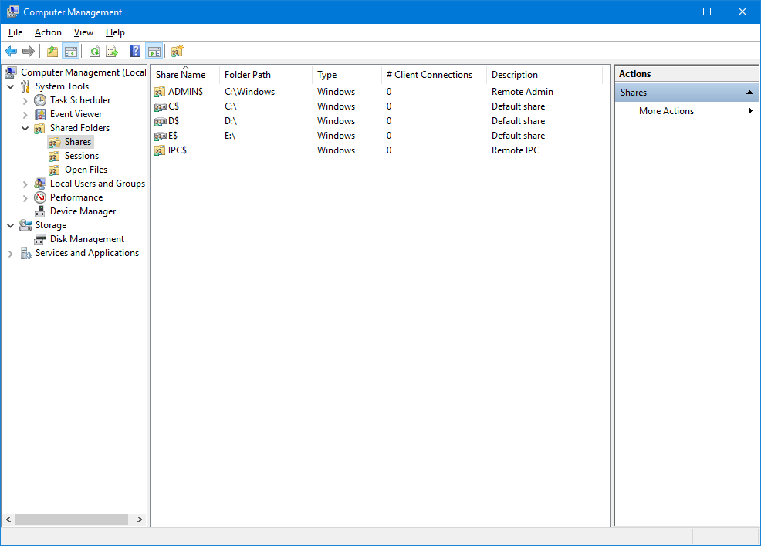Expand the Local Users and Groups node
The width and height of the screenshot is (761, 546).
click(x=25, y=183)
